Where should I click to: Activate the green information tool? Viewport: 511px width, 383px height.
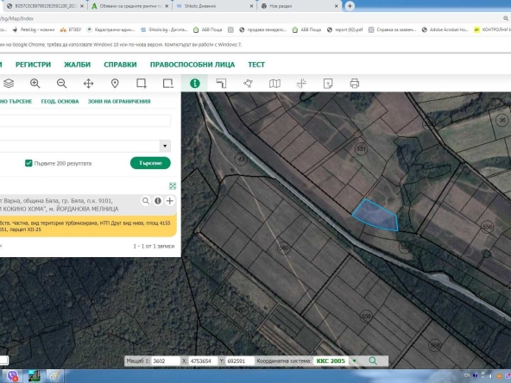195,84
